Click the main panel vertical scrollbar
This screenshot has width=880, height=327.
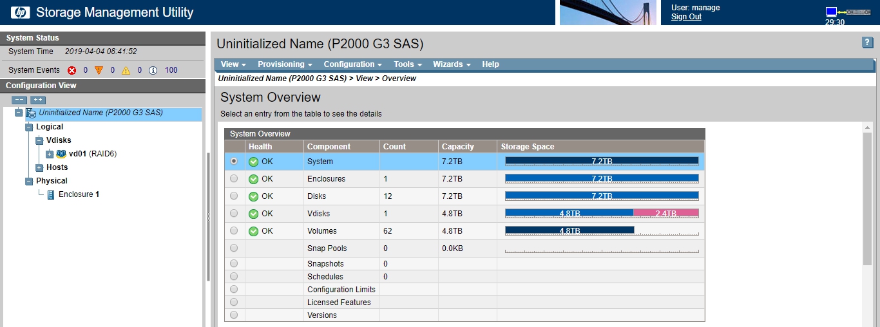867,198
